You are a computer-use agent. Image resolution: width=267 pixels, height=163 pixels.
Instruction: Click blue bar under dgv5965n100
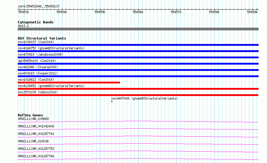138,64
